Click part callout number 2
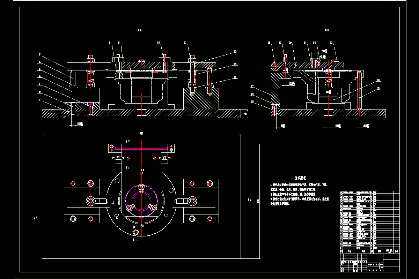The image size is (419, 279). [x=40, y=92]
